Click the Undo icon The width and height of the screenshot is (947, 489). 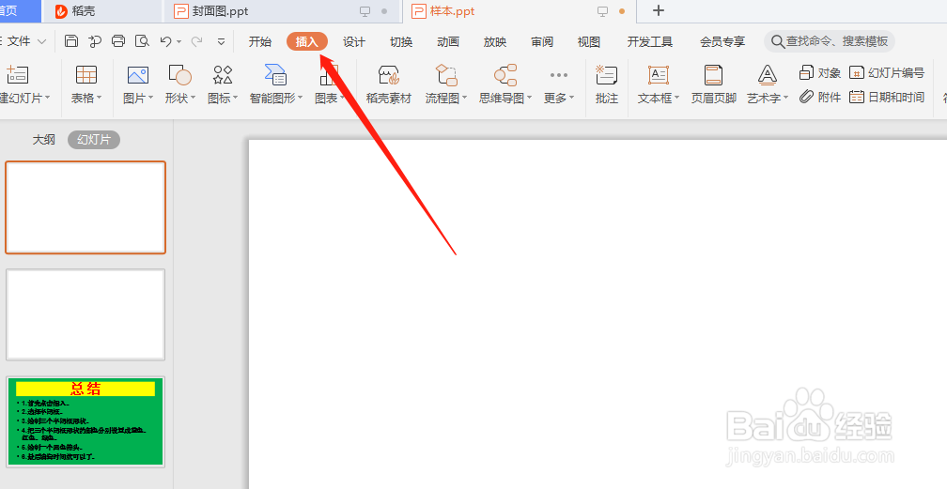165,41
